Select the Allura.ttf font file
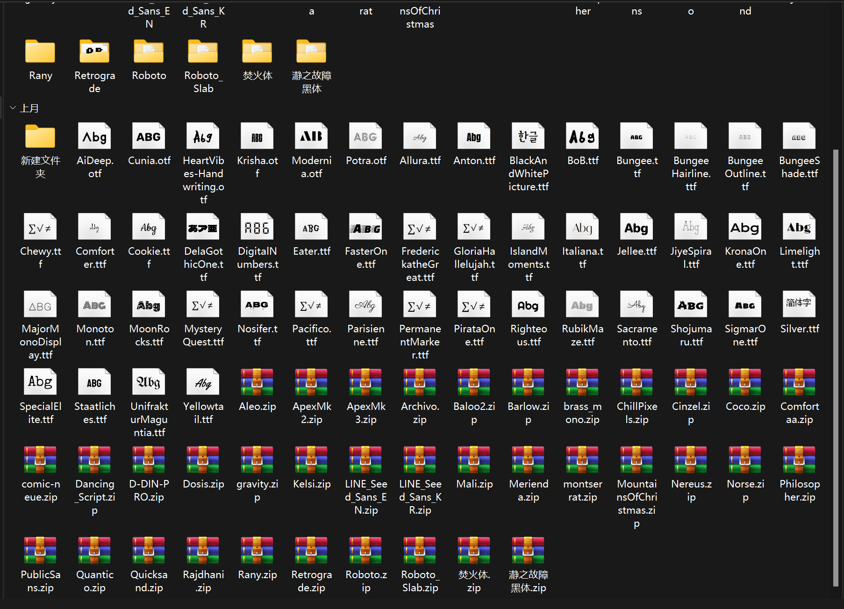The height and width of the screenshot is (609, 844). [420, 136]
